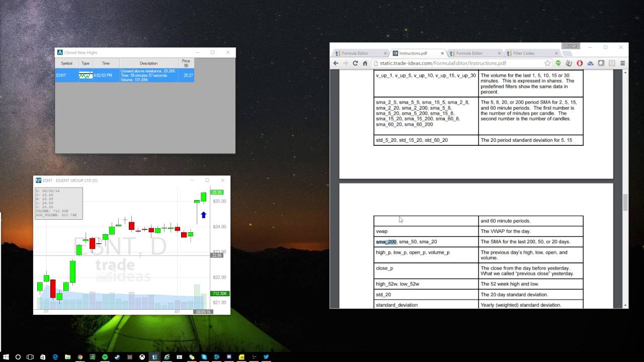Click the 22.86 price level label
Viewport: 644px width, 362px height.
(x=217, y=255)
